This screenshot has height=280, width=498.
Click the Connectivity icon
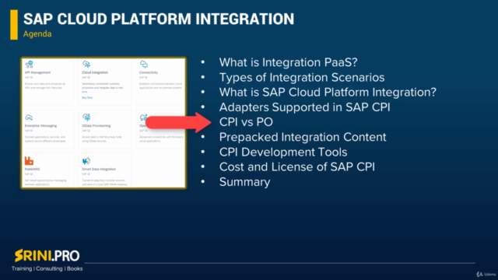(143, 65)
